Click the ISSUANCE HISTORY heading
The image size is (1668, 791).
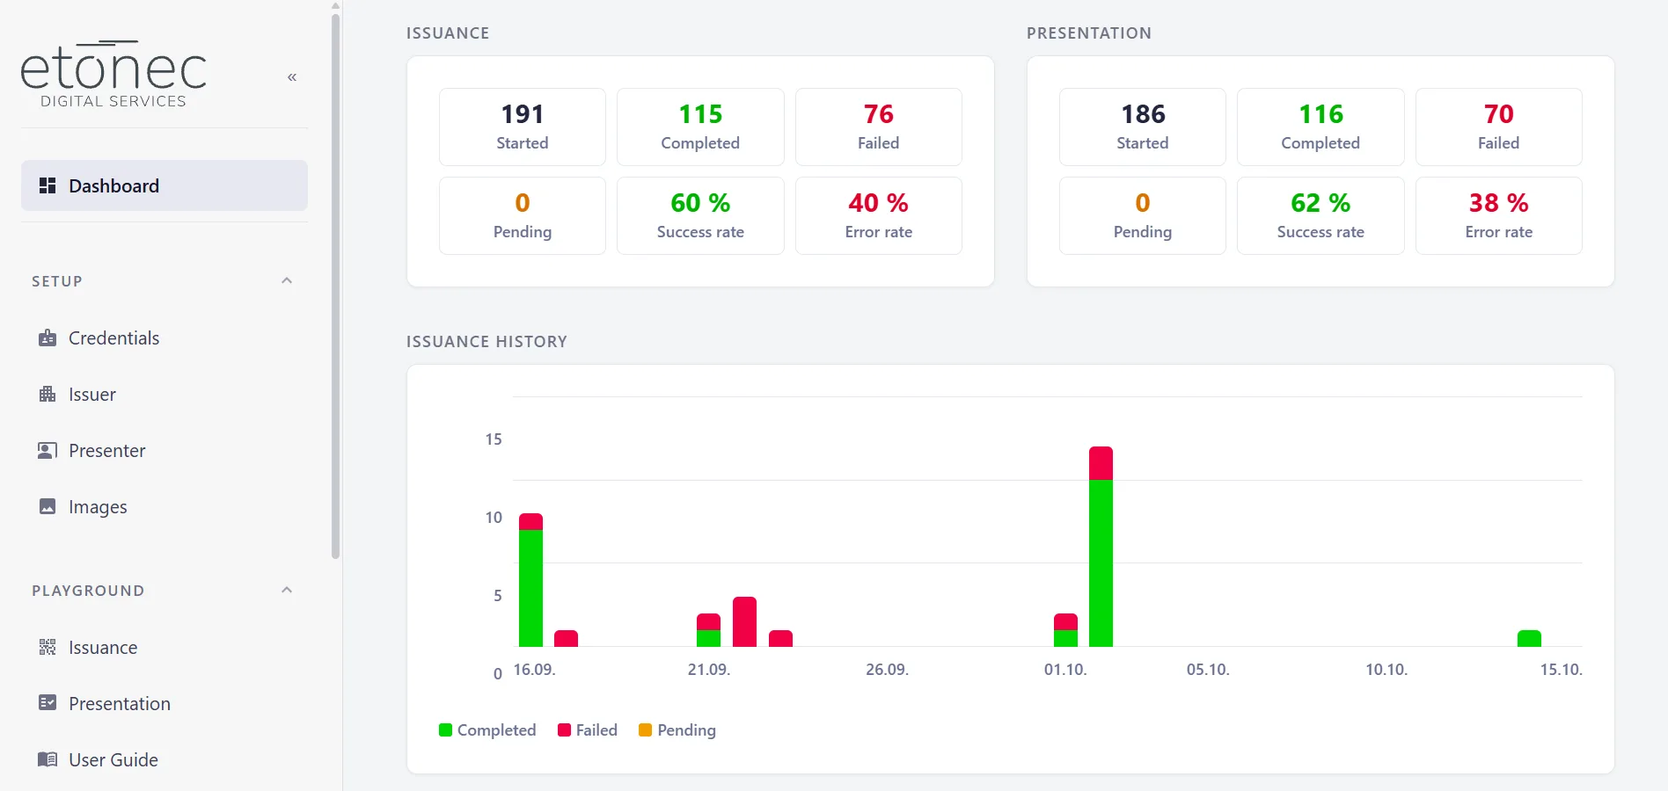pos(486,342)
